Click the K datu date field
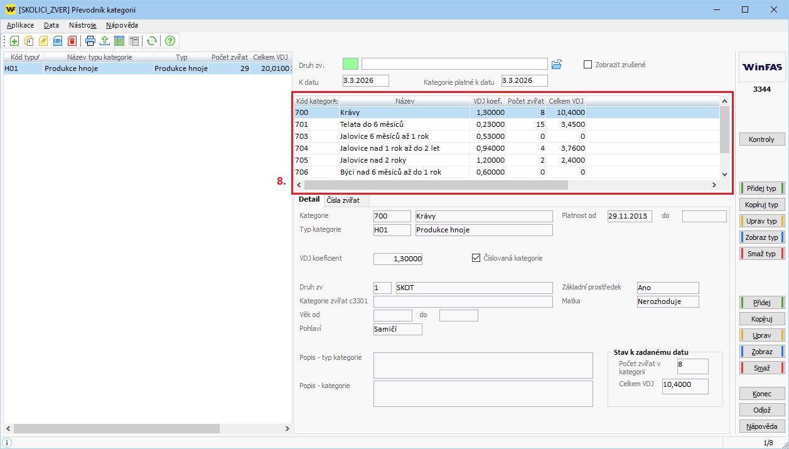 coord(365,81)
